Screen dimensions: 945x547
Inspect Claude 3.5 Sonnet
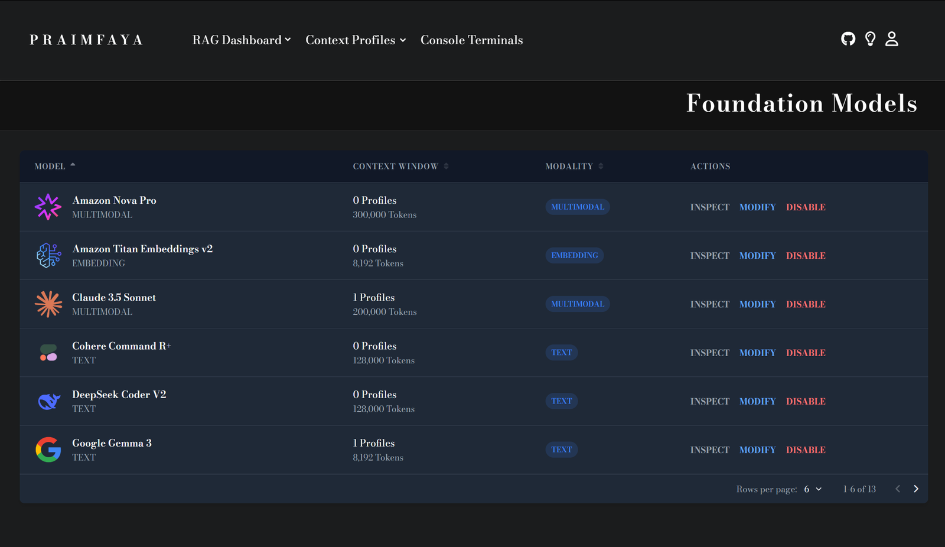(x=709, y=304)
